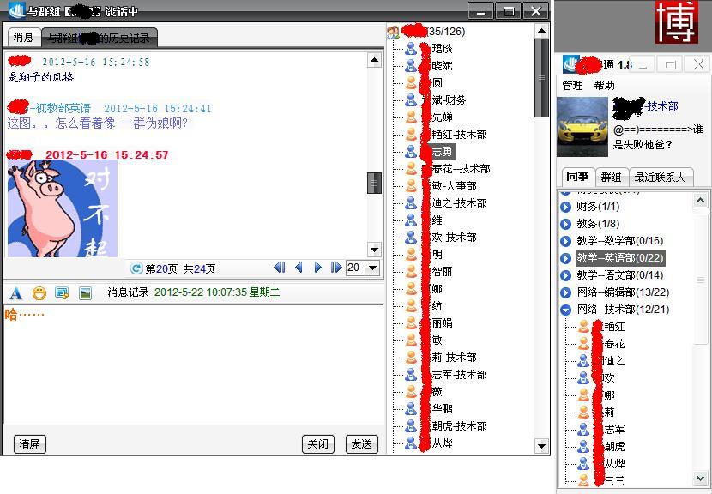Open the 帮助 menu
This screenshot has width=712, height=494.
[604, 86]
